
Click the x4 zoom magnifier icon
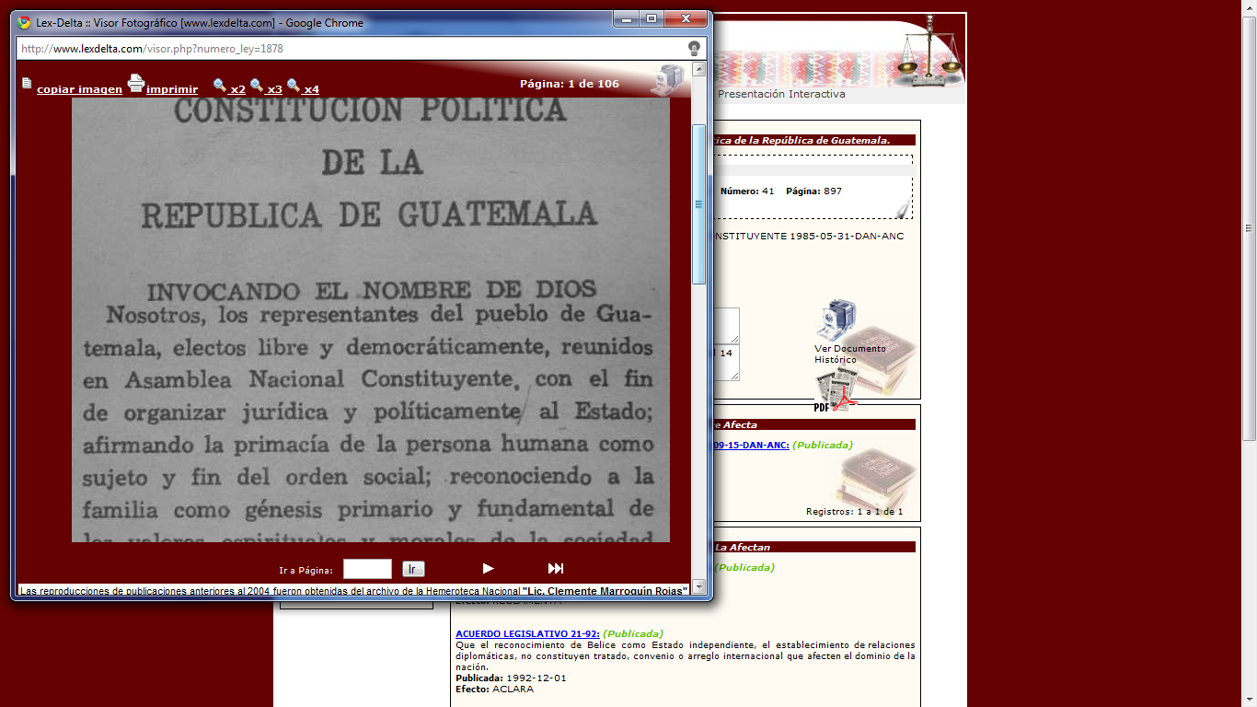click(x=294, y=86)
